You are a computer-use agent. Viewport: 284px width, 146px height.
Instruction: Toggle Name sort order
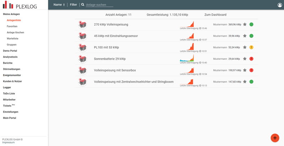(59, 5)
